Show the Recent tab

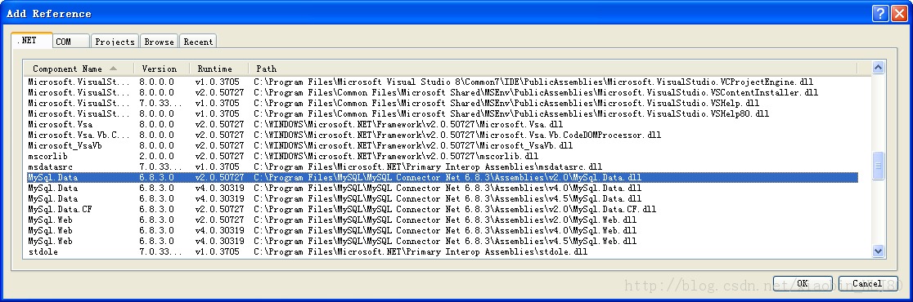tap(198, 42)
